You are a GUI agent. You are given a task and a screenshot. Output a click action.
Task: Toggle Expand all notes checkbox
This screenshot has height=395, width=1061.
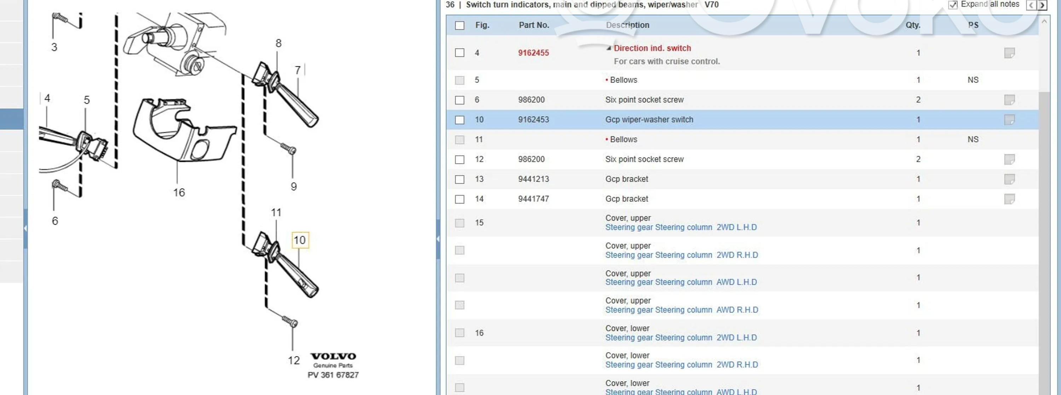point(953,5)
